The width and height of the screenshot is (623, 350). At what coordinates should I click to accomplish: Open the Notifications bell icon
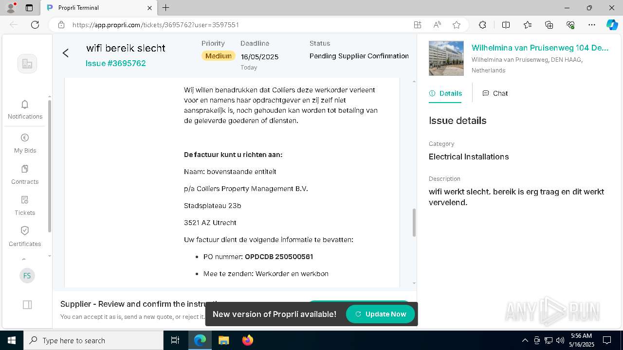25,105
